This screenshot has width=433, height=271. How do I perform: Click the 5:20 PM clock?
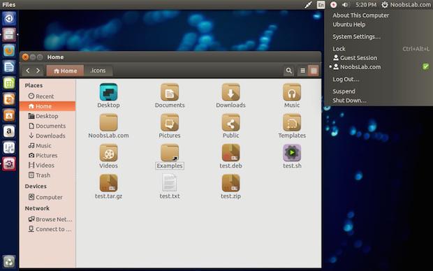[366, 5]
